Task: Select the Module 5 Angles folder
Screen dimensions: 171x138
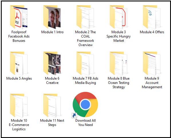Action: point(19,63)
